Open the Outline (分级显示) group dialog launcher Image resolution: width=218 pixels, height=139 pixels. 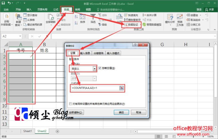pos(208,29)
